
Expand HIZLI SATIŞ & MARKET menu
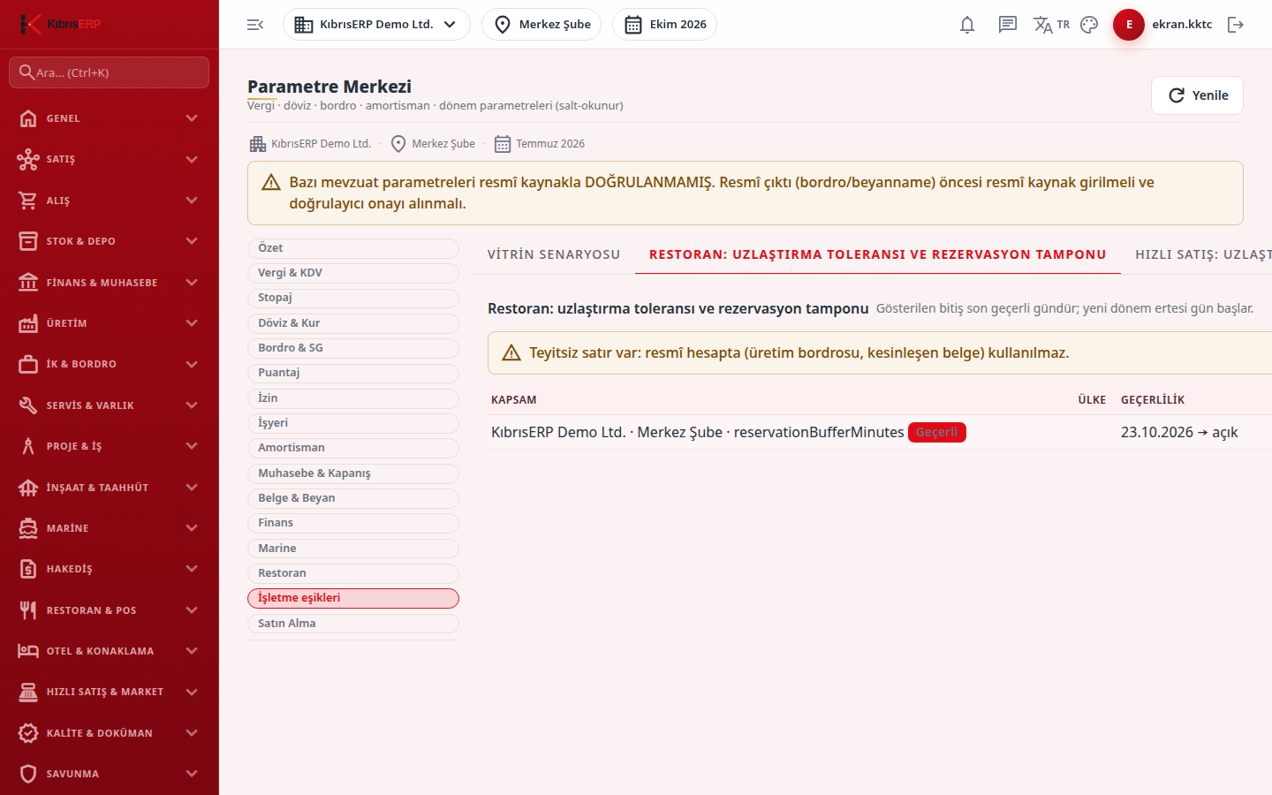click(192, 692)
